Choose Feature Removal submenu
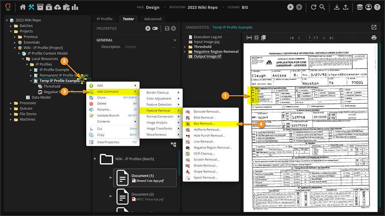This screenshot has width=385, height=216. click(161, 110)
